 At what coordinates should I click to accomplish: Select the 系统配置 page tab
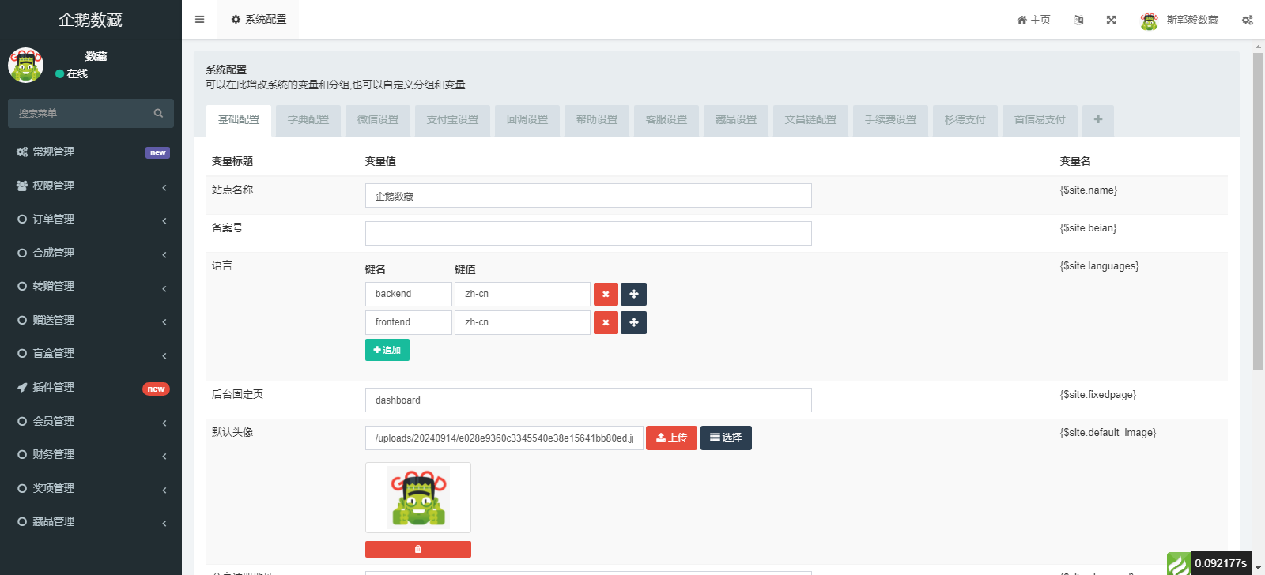click(259, 20)
